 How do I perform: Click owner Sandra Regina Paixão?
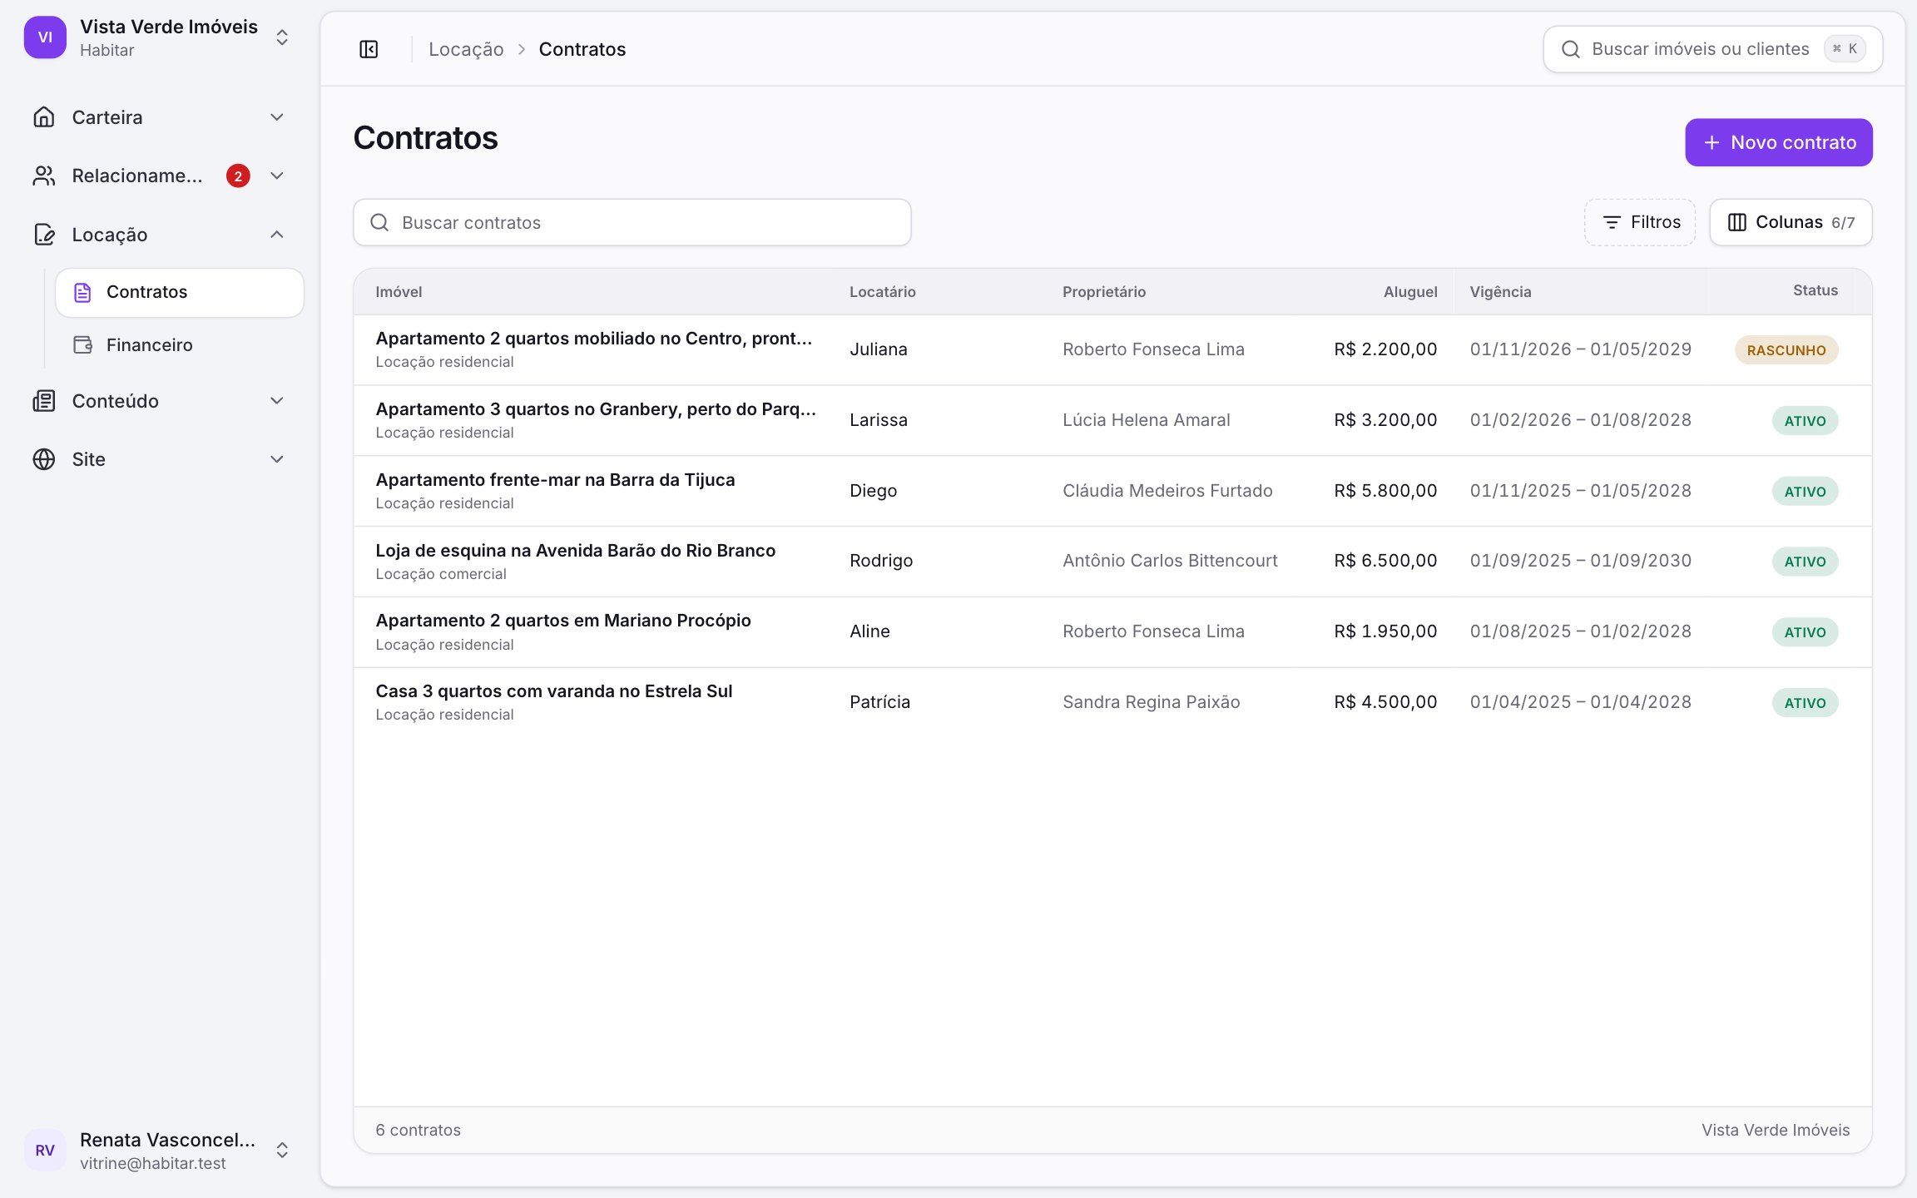click(1152, 702)
